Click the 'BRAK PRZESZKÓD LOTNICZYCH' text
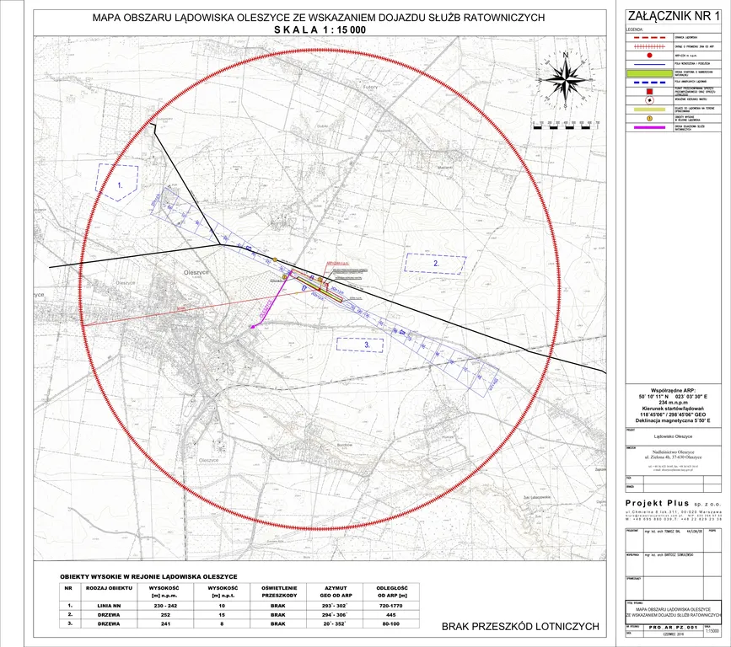 [x=520, y=627]
